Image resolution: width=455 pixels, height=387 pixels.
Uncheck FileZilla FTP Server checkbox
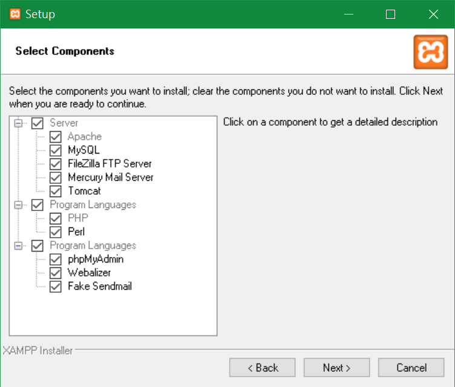pyautogui.click(x=56, y=164)
